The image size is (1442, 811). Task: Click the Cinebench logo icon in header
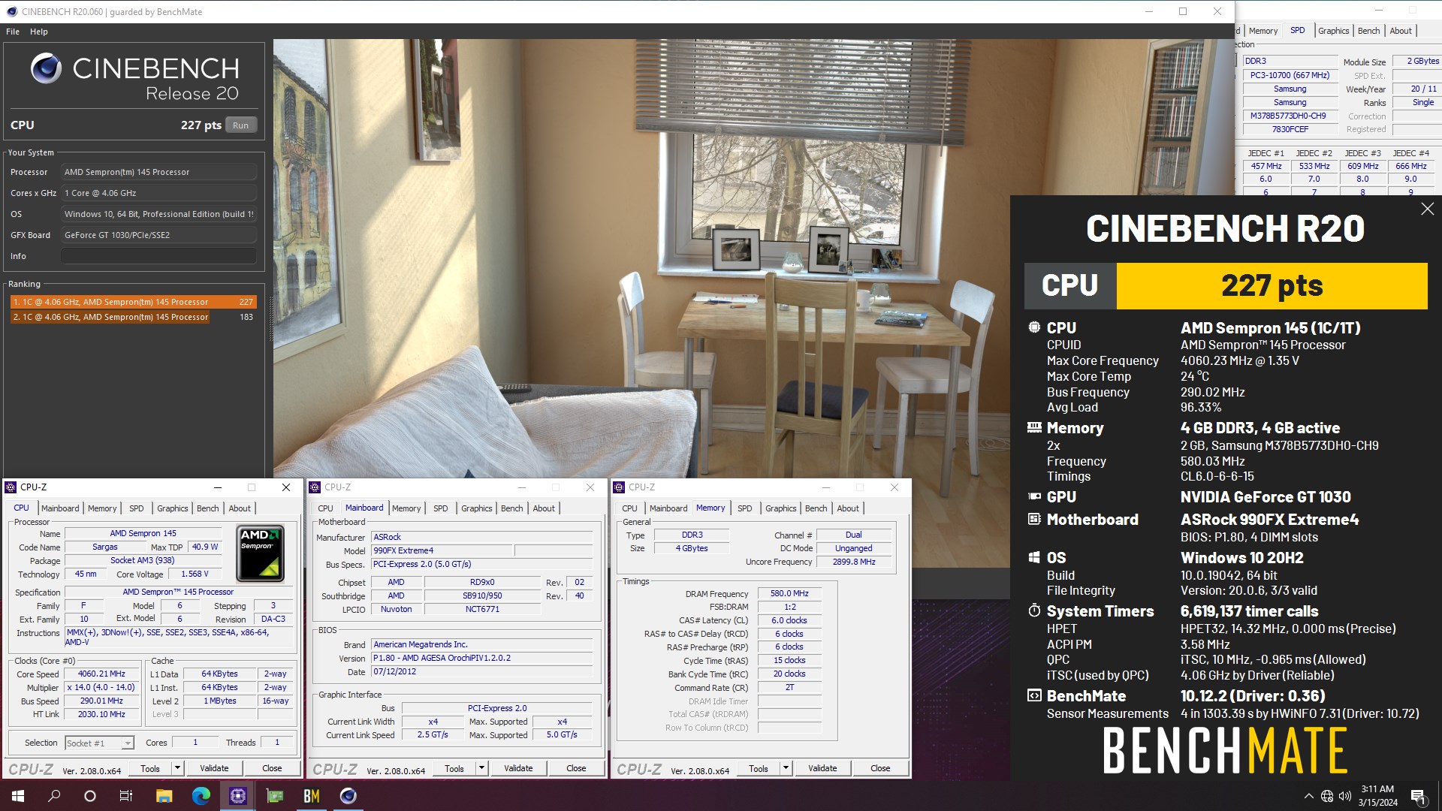46,68
